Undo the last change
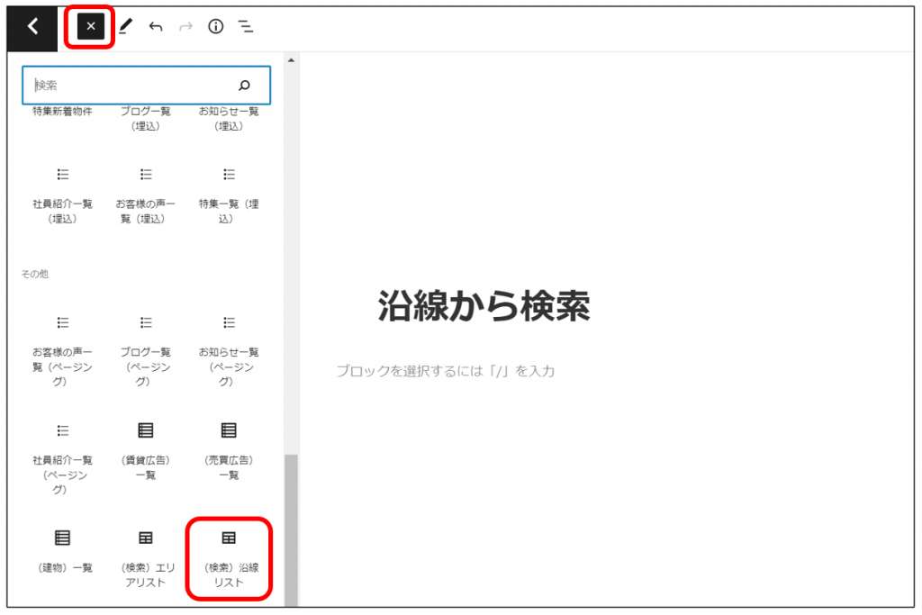Viewport: 922px width, 615px height. point(156,27)
